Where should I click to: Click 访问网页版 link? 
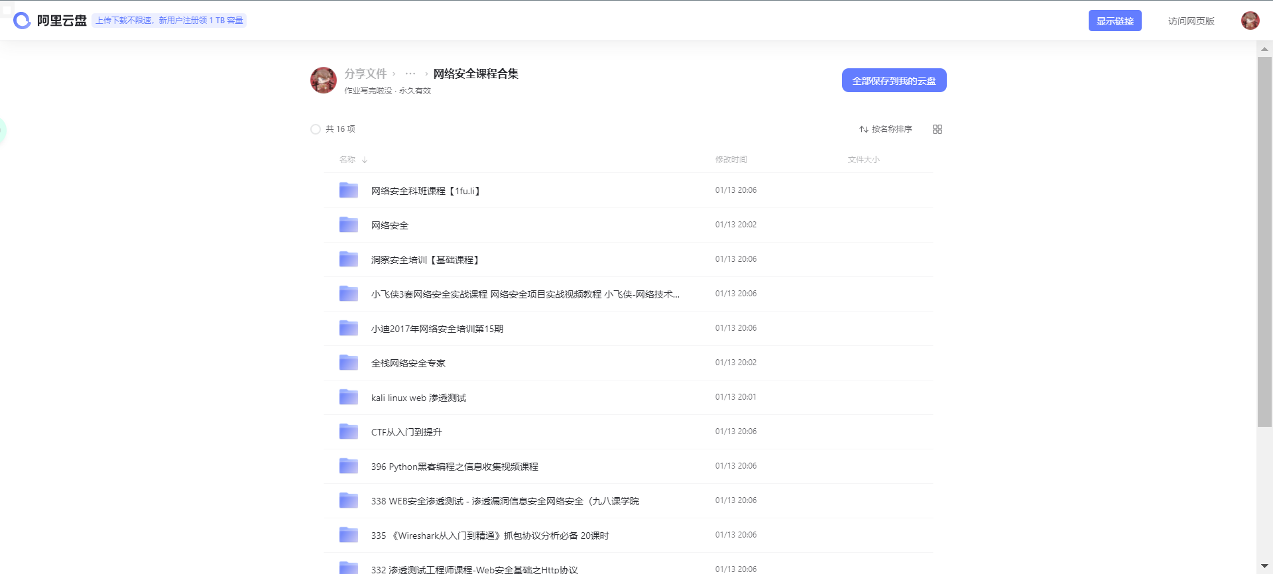(1191, 21)
